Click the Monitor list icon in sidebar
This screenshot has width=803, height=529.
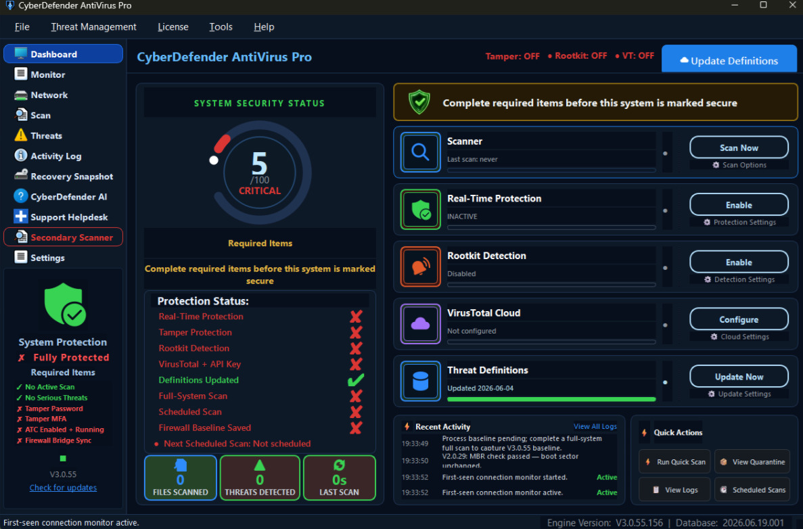tap(20, 74)
